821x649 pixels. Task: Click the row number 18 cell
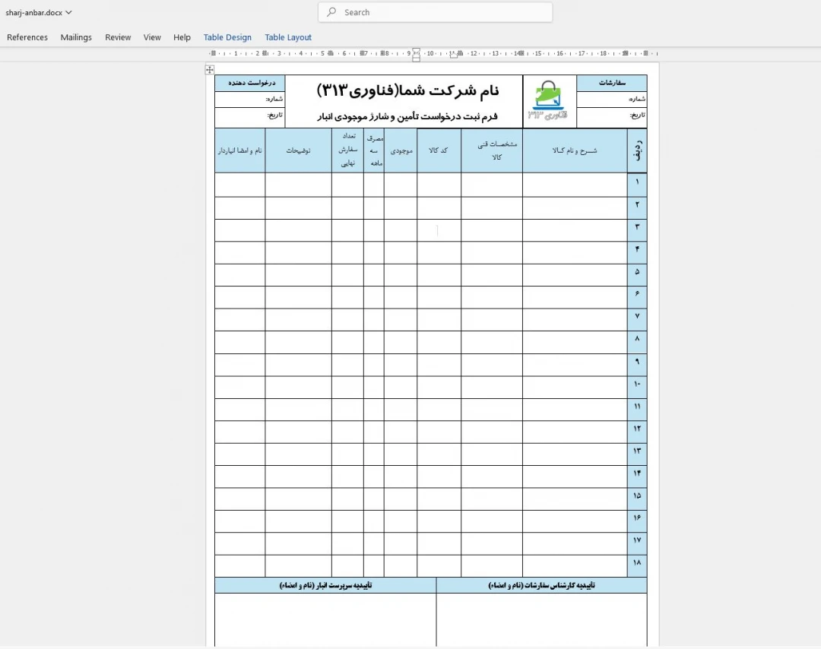[636, 564]
